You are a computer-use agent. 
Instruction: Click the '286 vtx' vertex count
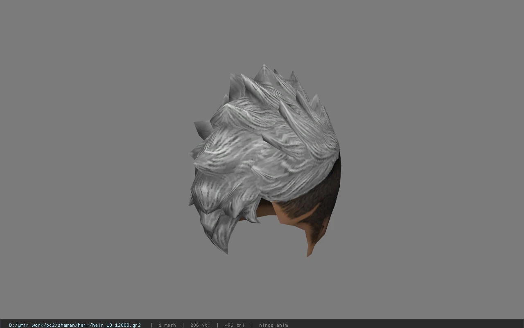(x=200, y=325)
